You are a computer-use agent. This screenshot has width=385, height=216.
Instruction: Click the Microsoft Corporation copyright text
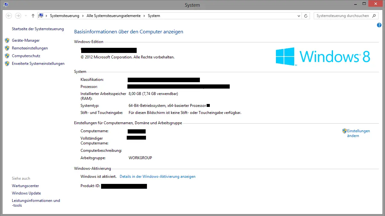[x=127, y=57]
